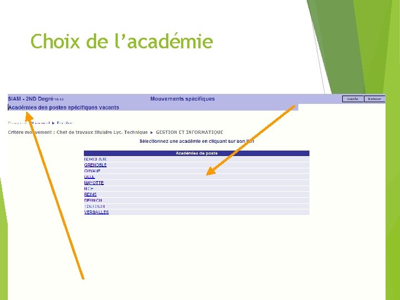Choose the GUYANE academy link
The width and height of the screenshot is (400, 300).
(92, 171)
